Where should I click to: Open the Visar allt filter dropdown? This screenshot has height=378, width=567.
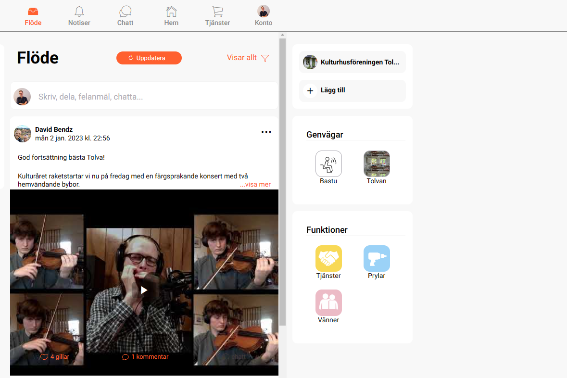pos(248,58)
